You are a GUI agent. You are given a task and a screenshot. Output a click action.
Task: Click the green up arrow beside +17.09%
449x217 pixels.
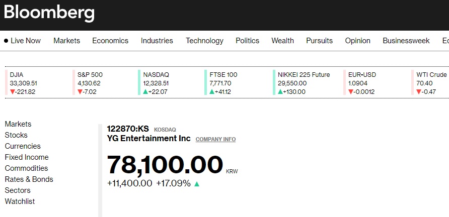pyautogui.click(x=197, y=184)
